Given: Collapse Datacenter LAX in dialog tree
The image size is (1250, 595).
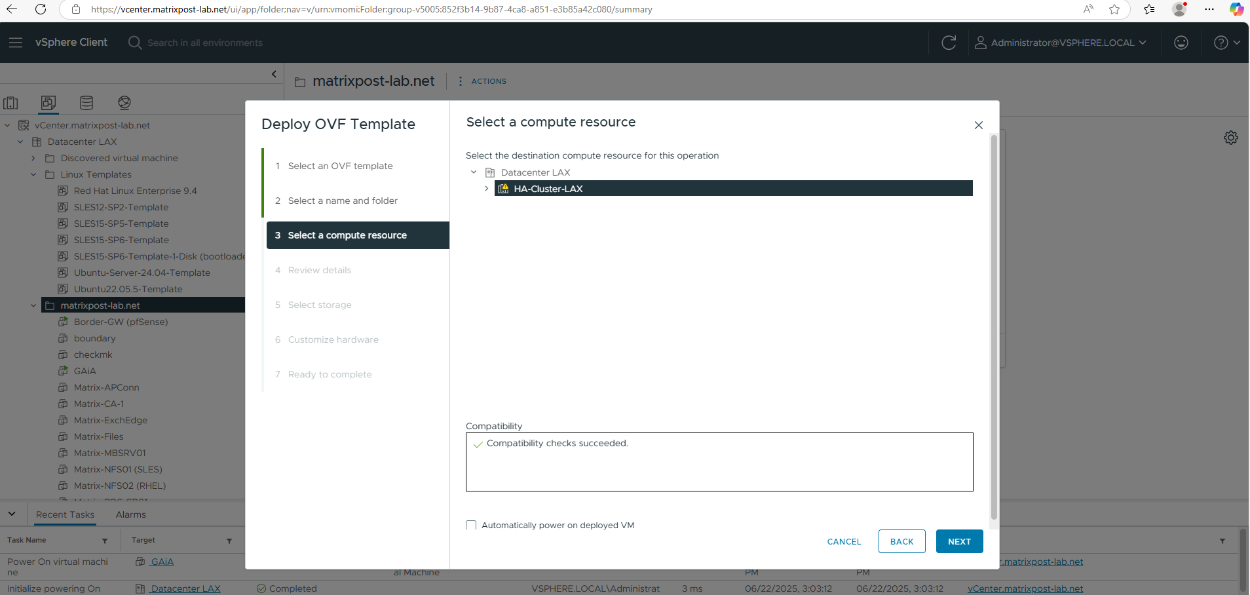Looking at the screenshot, I should click(474, 172).
